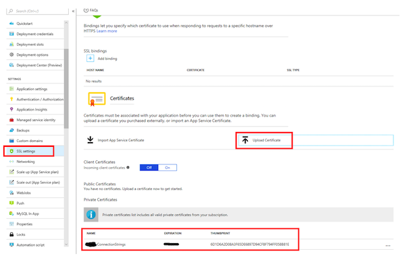Open SSL settings shield icon in sidebar
Viewport: 405px width, 260px height.
point(11,151)
